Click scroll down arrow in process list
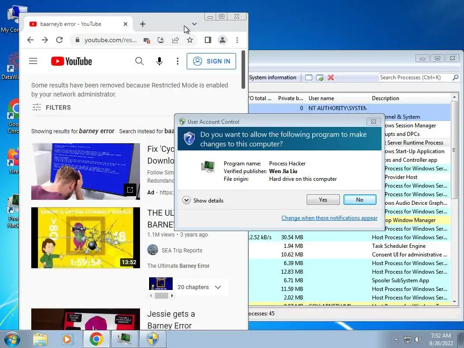 (x=454, y=302)
